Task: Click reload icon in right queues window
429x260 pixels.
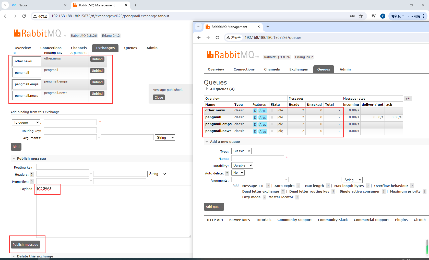Action: (217, 38)
